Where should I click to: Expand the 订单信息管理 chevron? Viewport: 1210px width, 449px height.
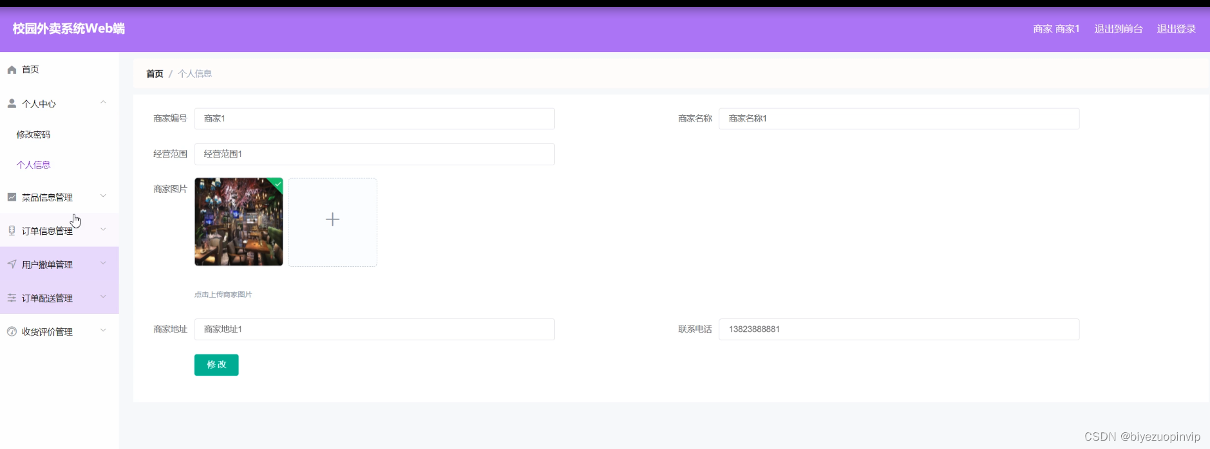pos(103,230)
